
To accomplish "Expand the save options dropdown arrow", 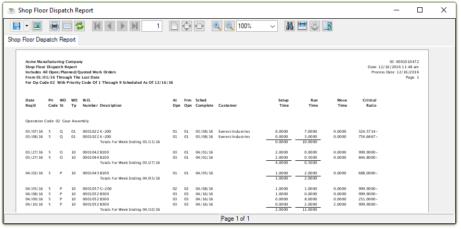I will pyautogui.click(x=27, y=26).
